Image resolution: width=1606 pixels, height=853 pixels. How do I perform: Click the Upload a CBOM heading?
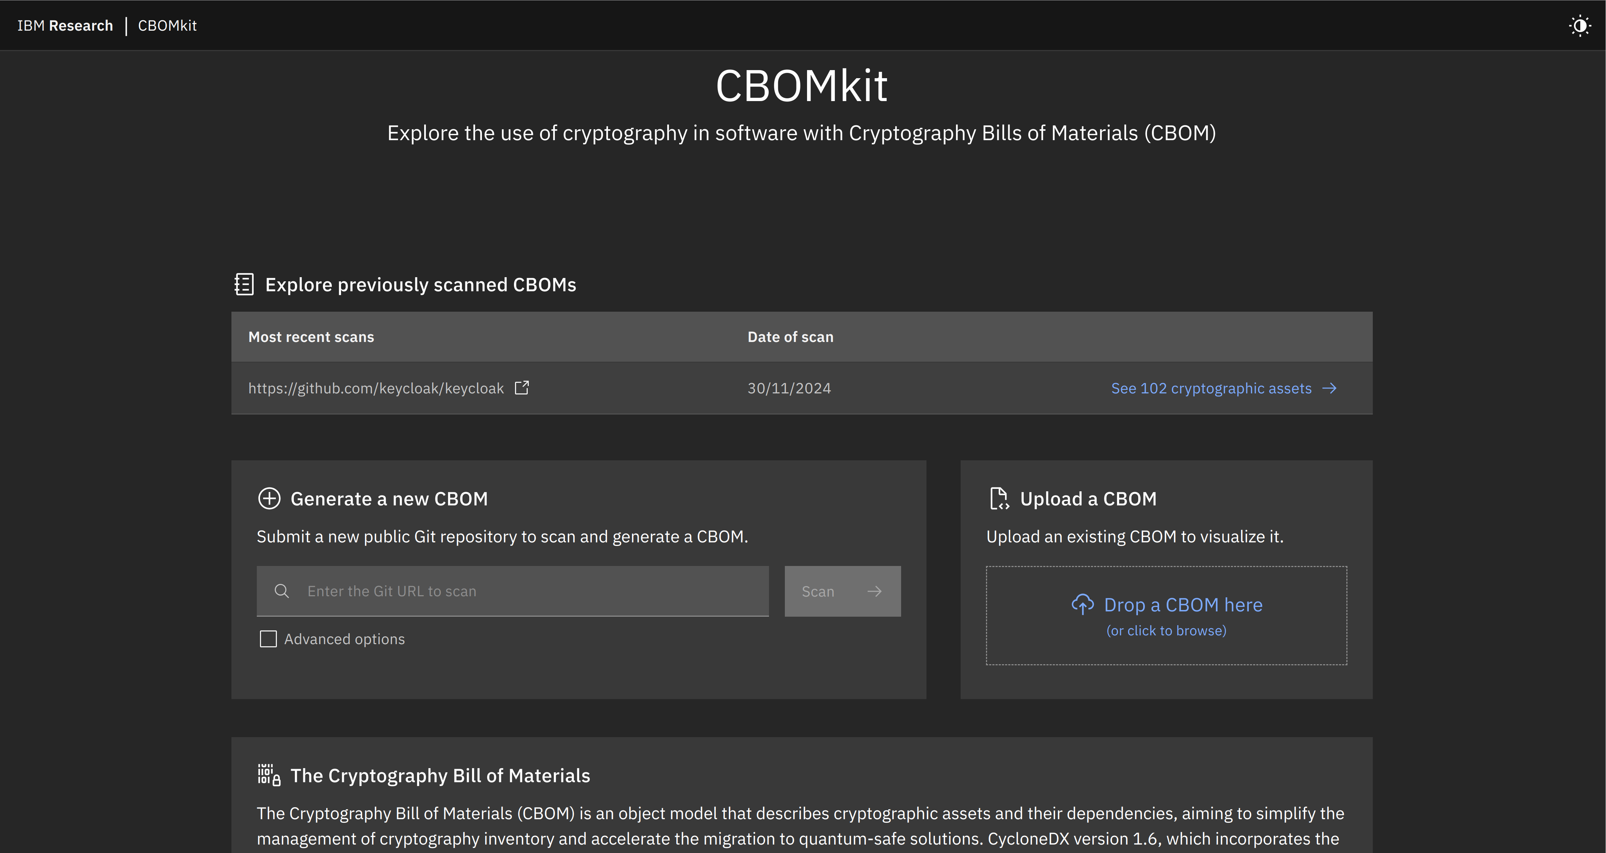1088,499
